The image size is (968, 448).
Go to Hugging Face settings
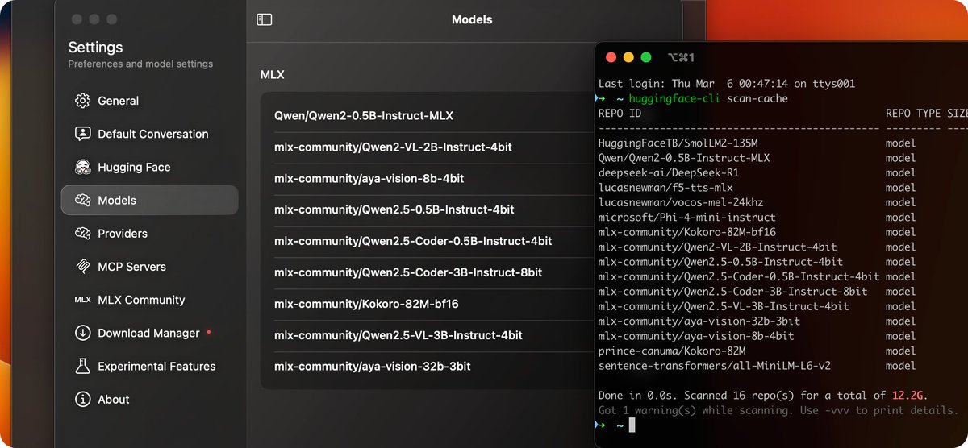[149, 167]
